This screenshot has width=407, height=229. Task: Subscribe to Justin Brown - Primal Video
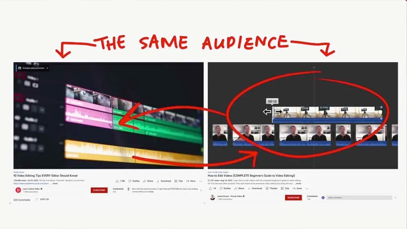click(293, 198)
